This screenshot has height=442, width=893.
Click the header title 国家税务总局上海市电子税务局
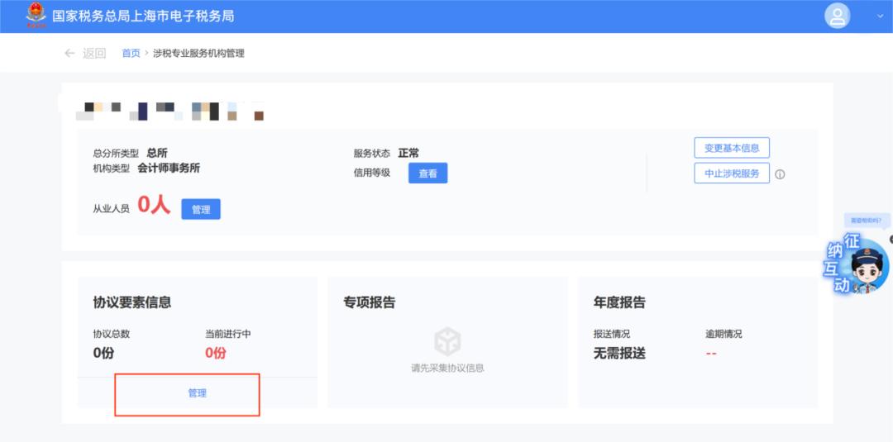tap(143, 16)
